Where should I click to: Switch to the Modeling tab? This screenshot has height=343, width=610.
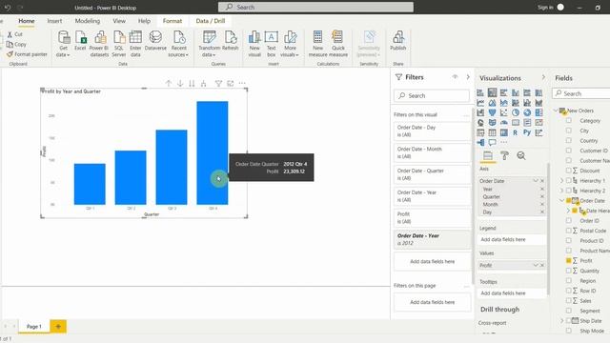pyautogui.click(x=88, y=21)
